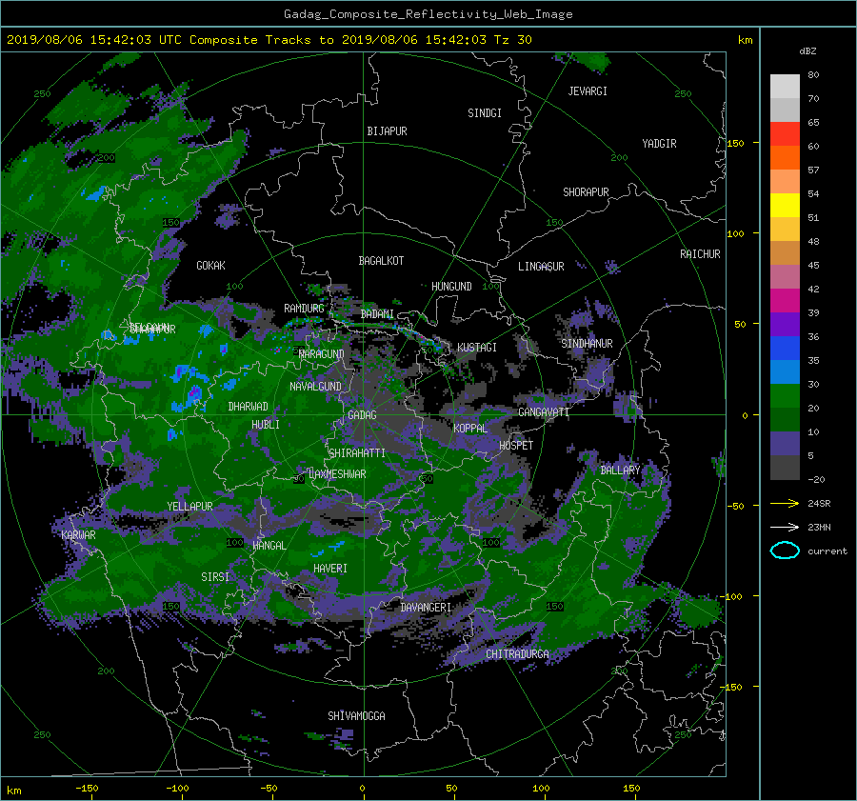Choose the slate purple 5-10 dBZ swatch
857x801 pixels.
pyautogui.click(x=785, y=444)
